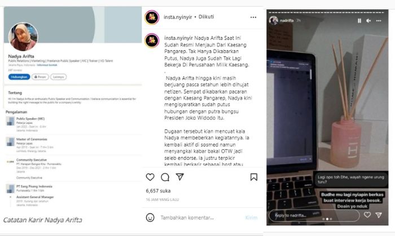Open insta.nyinyir profile avatar in header
Viewport: 395px width, 236px height.
[152, 17]
